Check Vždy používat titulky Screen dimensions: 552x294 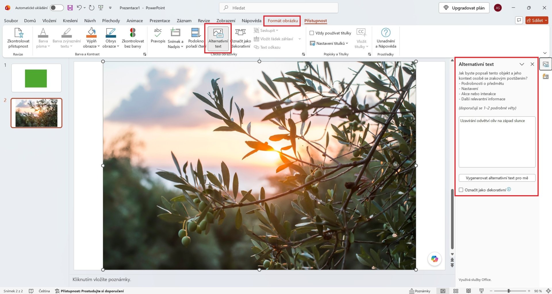coord(312,33)
